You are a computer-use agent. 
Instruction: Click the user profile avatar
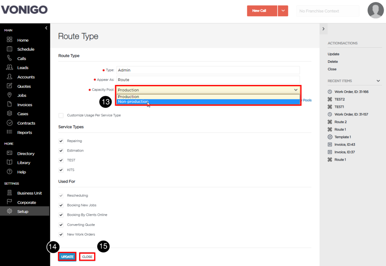click(x=375, y=10)
